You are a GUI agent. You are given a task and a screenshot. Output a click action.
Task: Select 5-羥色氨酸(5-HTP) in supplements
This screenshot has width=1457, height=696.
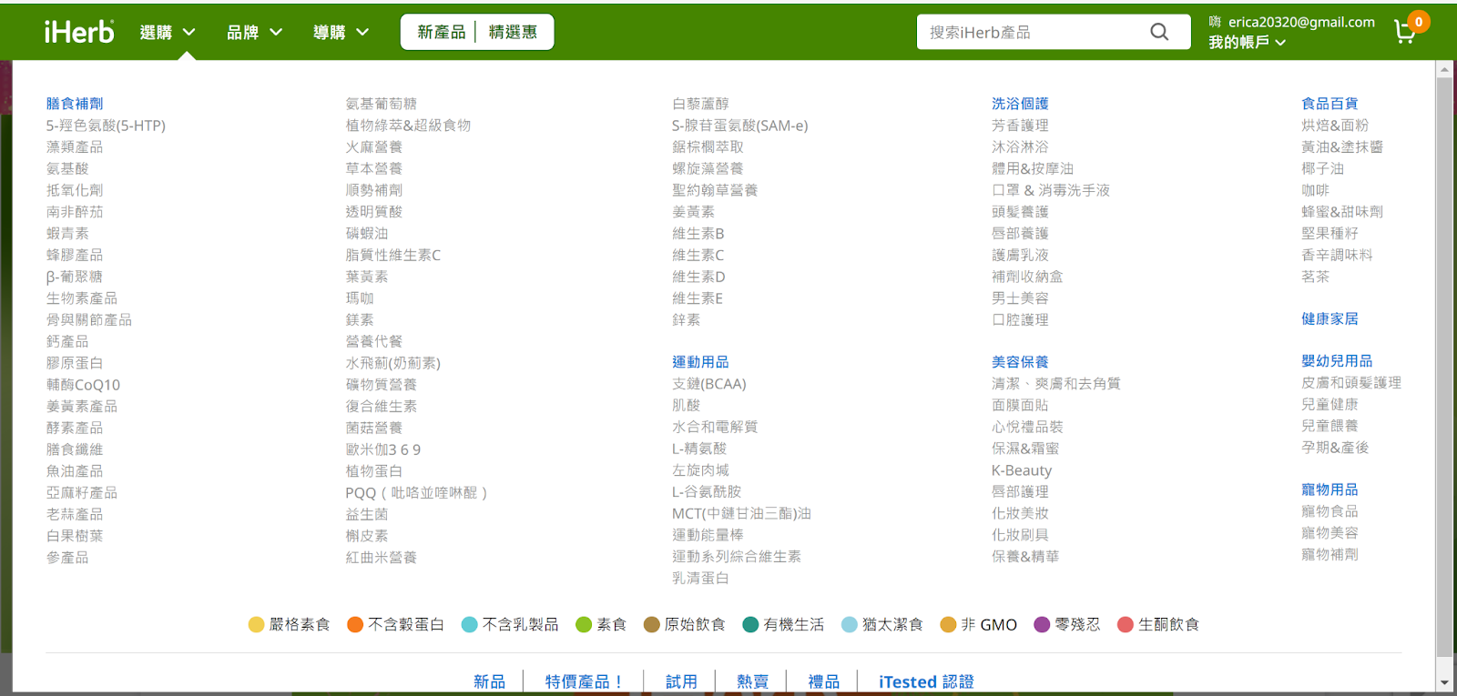point(106,126)
